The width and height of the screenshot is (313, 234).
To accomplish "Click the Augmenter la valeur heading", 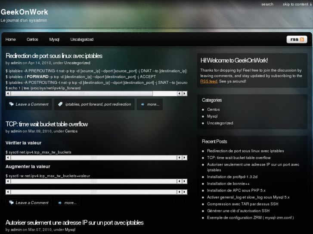I will (28, 167).
